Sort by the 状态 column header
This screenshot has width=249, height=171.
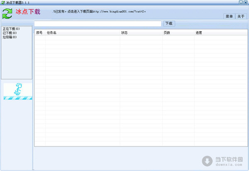141,33
